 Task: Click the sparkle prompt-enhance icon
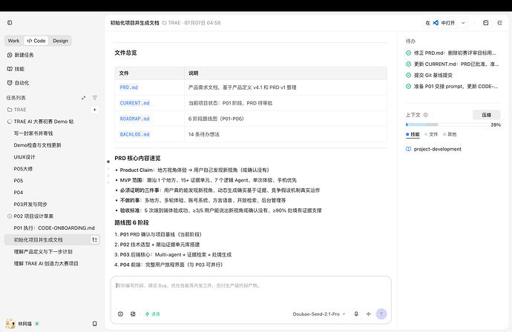[x=368, y=313]
